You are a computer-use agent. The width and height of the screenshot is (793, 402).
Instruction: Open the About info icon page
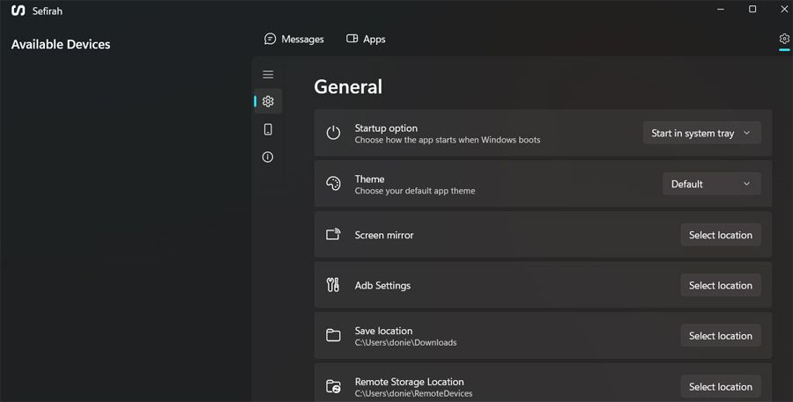[268, 157]
